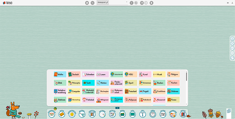Open the Galerie camera icon
The width and height of the screenshot is (235, 119).
coord(163,114)
